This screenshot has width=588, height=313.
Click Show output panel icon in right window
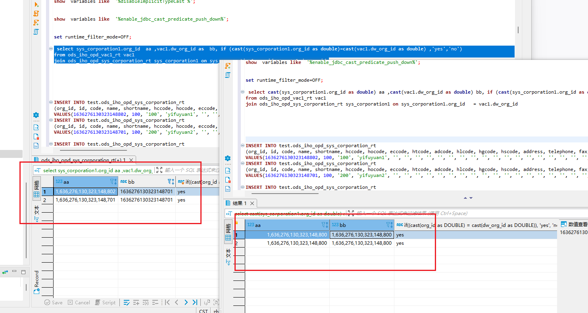pyautogui.click(x=228, y=171)
